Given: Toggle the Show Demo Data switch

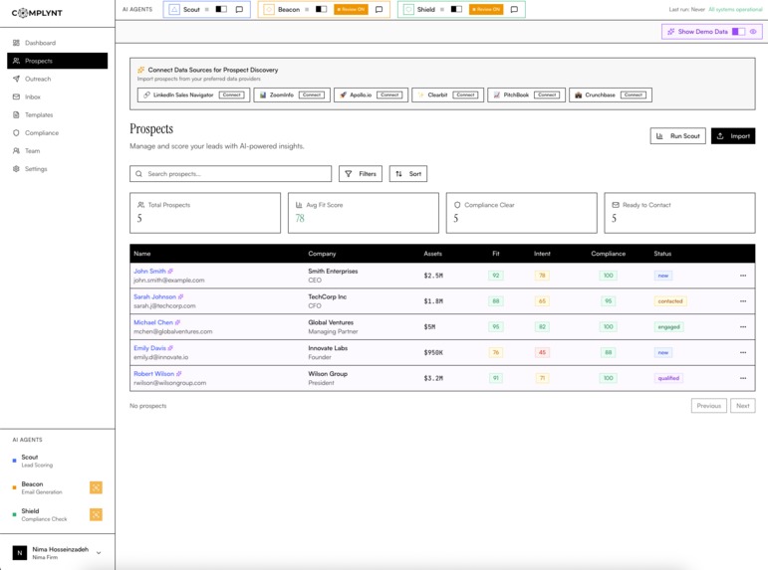Looking at the screenshot, I should tap(738, 31).
